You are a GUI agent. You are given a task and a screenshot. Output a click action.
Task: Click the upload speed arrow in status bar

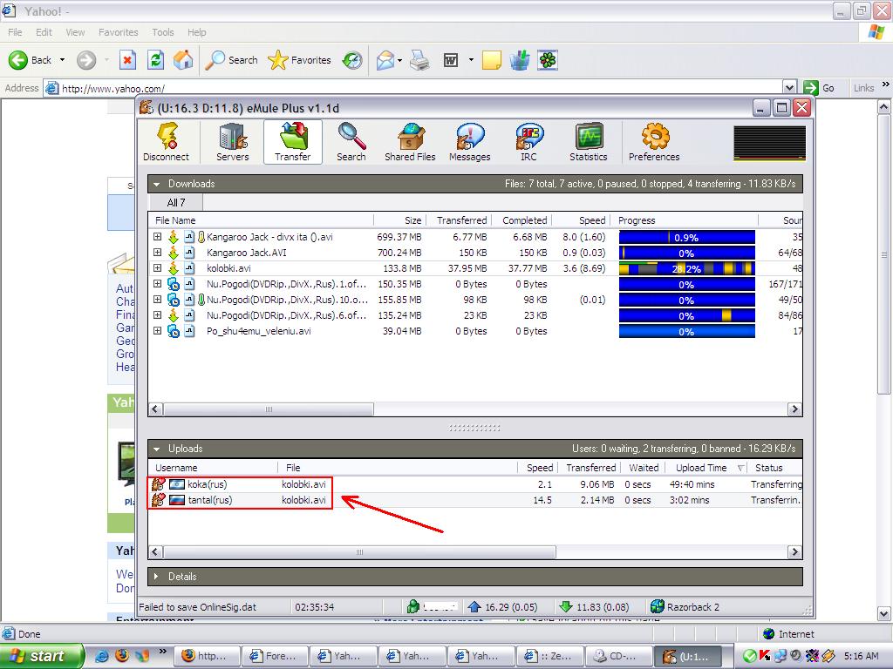[474, 607]
